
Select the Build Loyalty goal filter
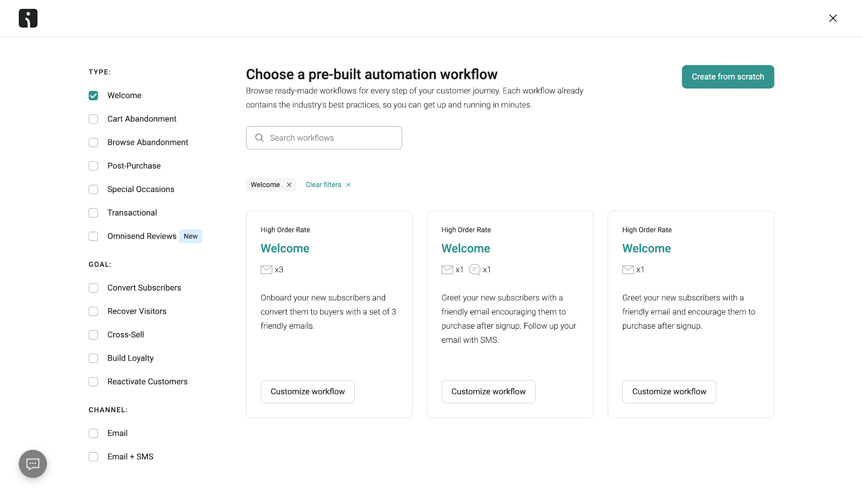coord(93,358)
